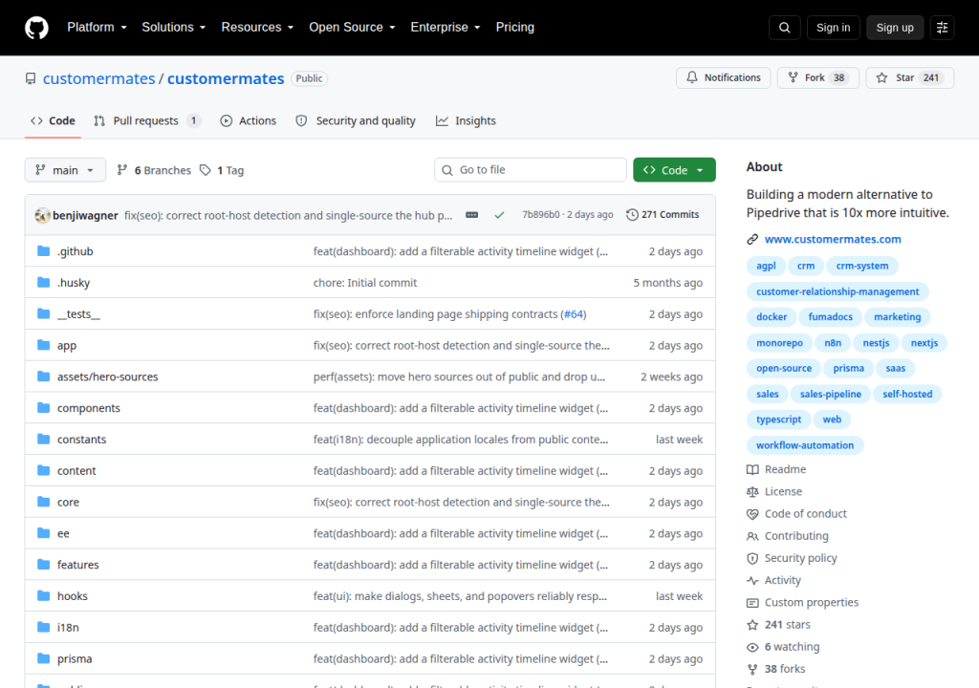Viewport: 979px width, 688px height.
Task: Open Custom properties
Action: (802, 602)
